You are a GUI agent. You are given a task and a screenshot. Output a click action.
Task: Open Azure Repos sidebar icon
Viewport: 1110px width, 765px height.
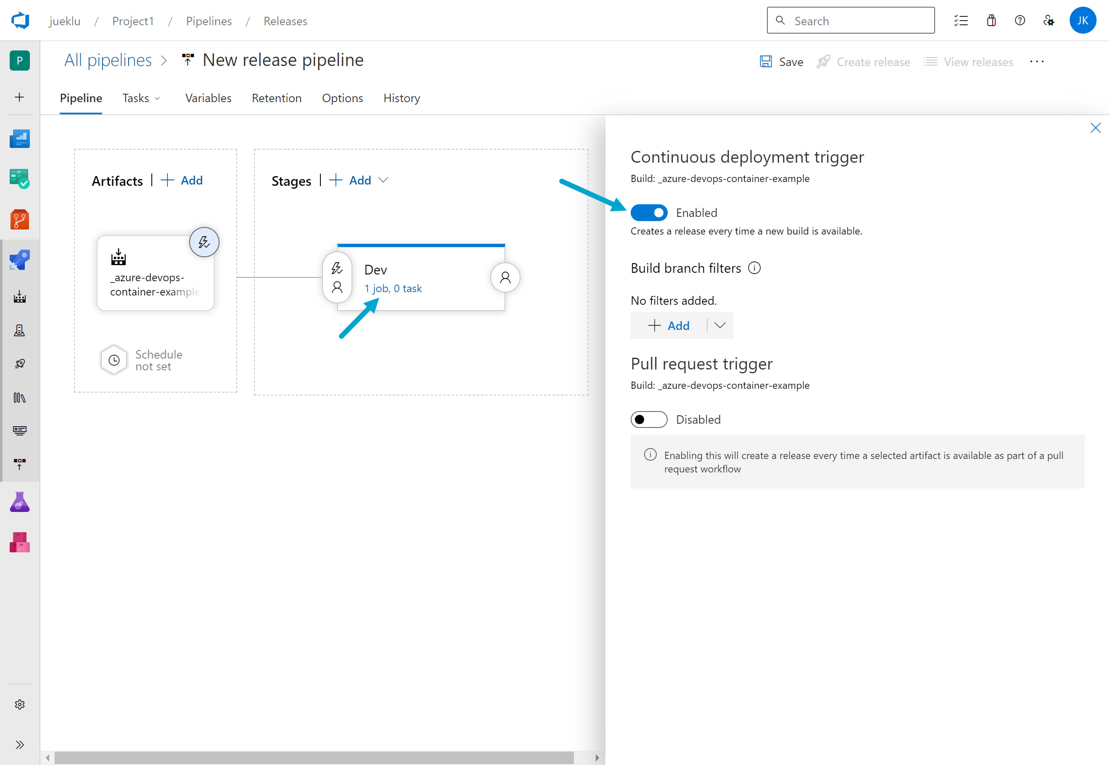point(20,219)
